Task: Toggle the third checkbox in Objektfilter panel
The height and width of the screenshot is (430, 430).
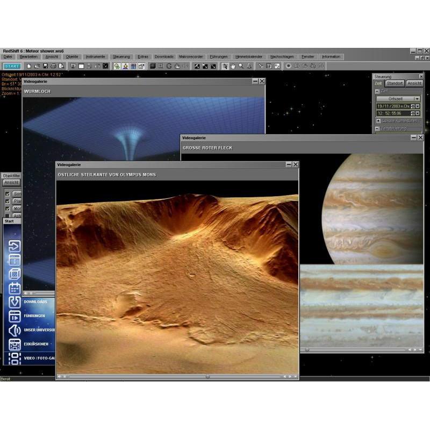Action: coord(8,208)
